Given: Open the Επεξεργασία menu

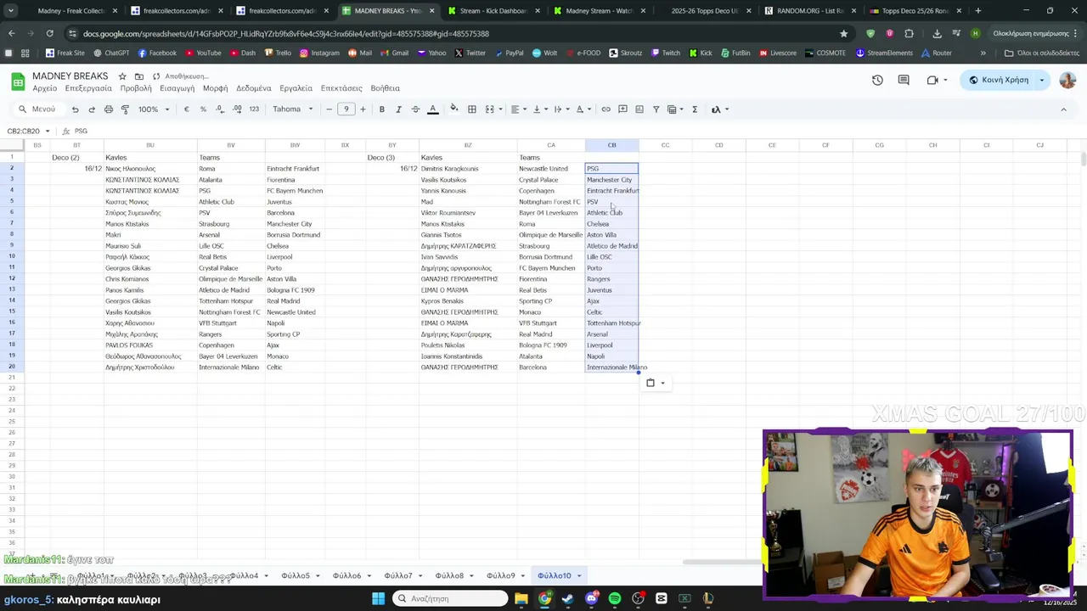Looking at the screenshot, I should coord(88,88).
